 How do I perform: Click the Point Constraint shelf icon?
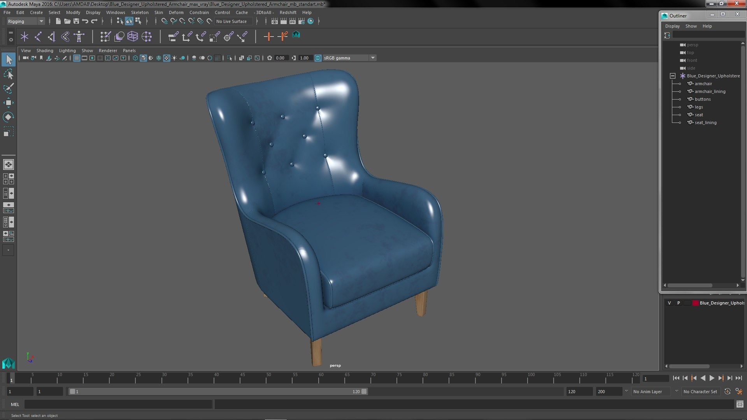click(x=187, y=37)
